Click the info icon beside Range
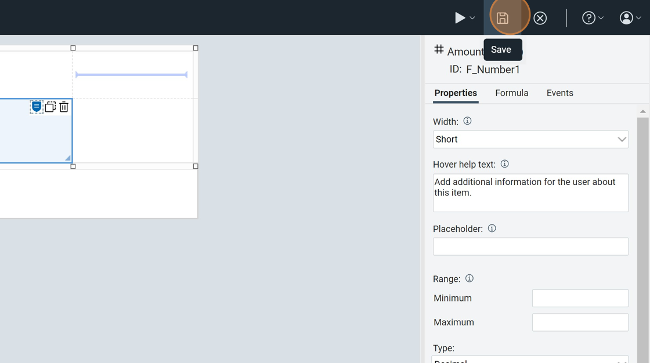Viewport: 650px width, 363px height. [469, 278]
